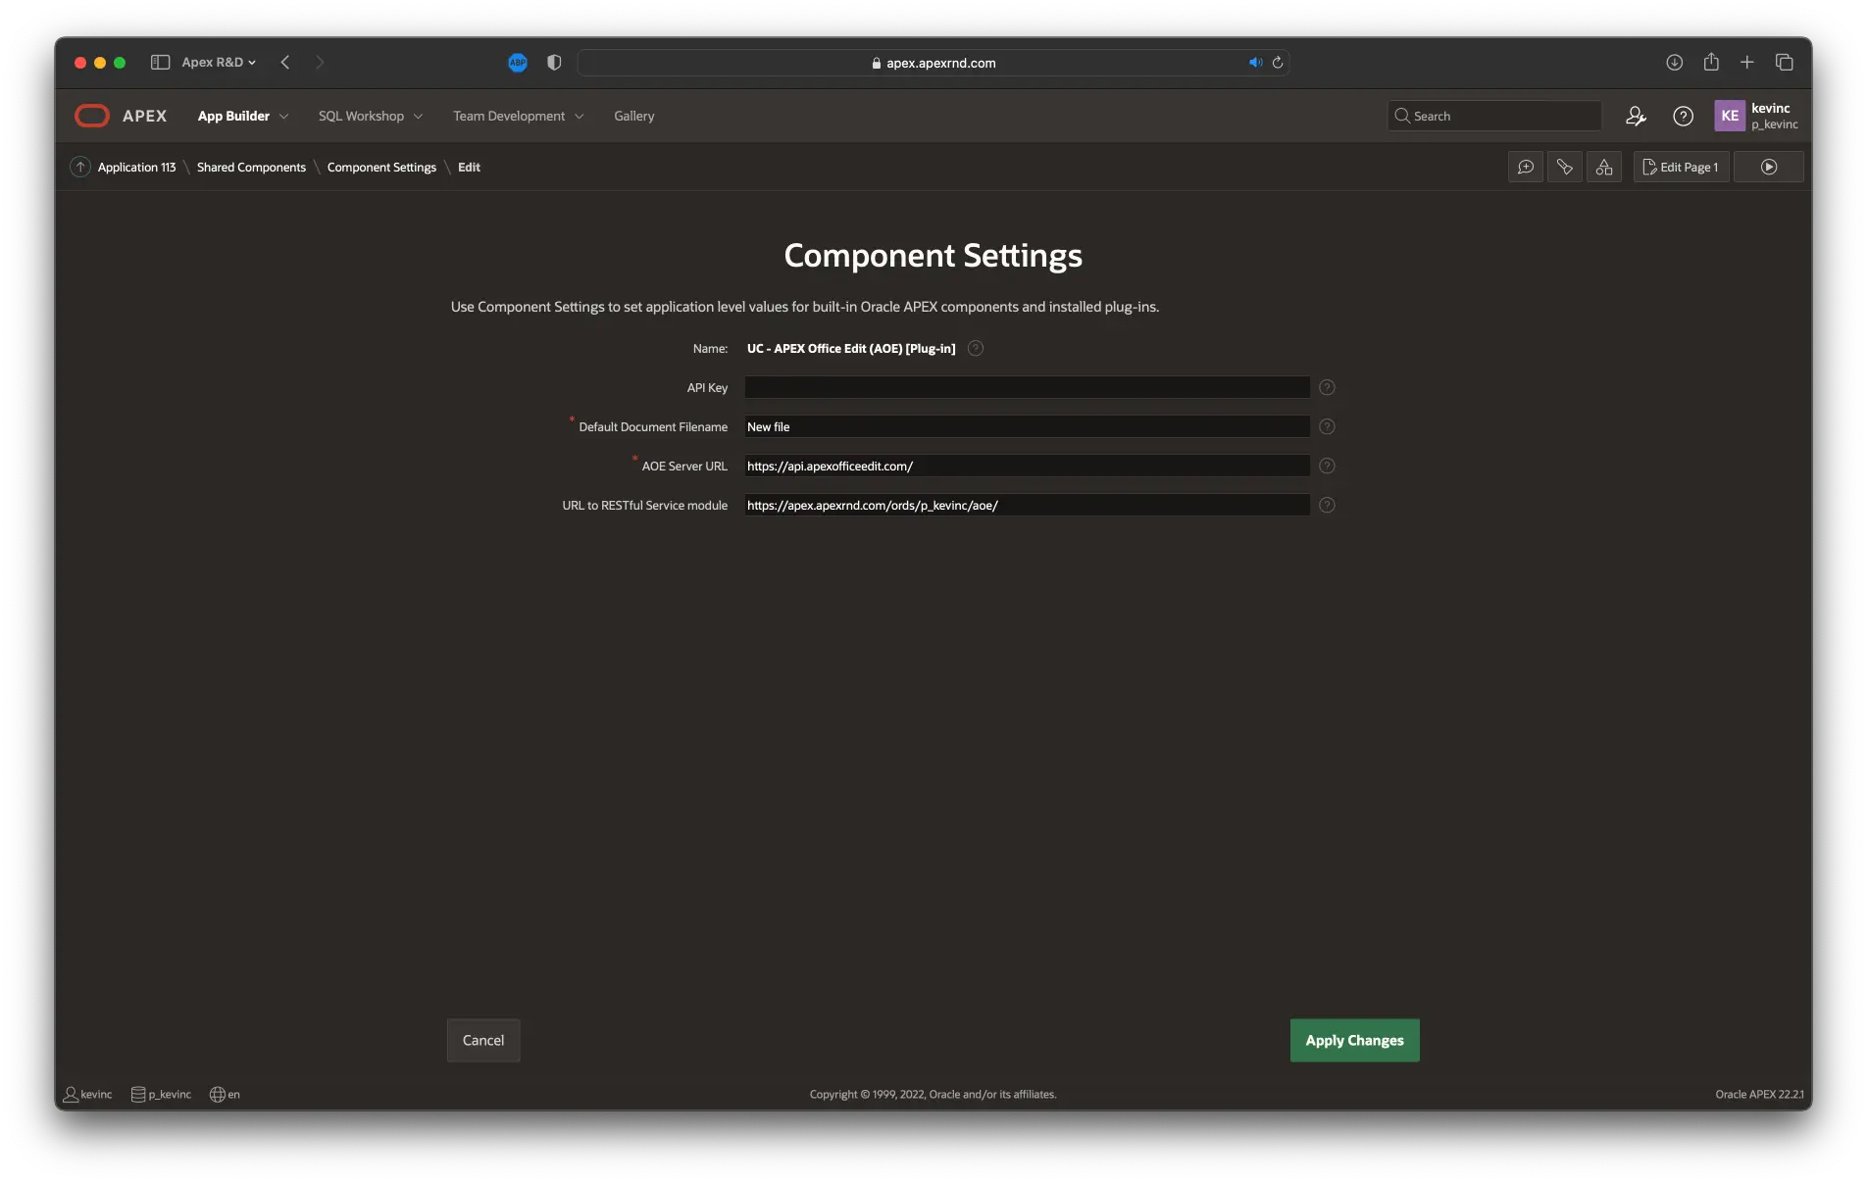
Task: Go to Component Settings breadcrumb
Action: coord(381,168)
